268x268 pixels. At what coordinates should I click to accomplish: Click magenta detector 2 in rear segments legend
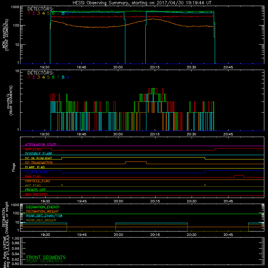pos(34,77)
